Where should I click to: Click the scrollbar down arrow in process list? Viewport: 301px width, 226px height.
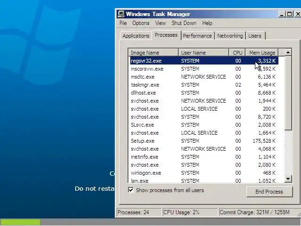(288, 179)
